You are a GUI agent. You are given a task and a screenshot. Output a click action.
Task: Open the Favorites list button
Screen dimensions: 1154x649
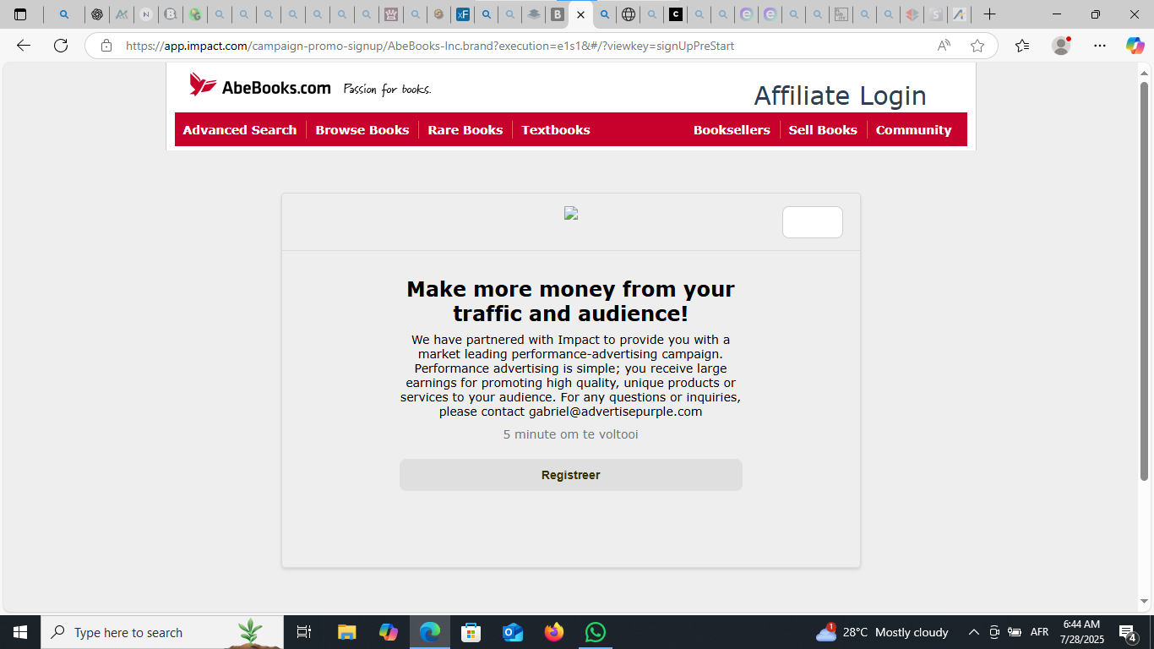(x=1022, y=46)
